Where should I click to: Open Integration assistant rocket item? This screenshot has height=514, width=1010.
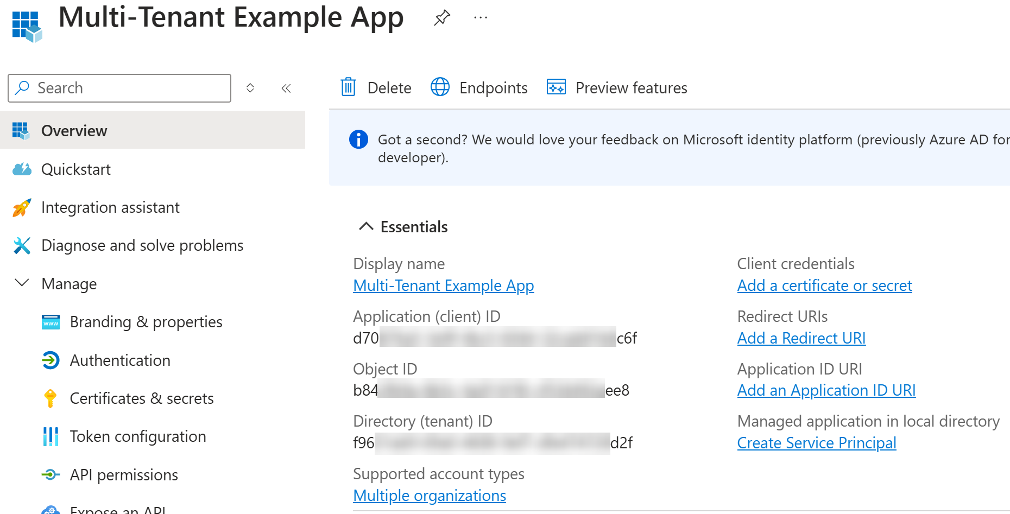pyautogui.click(x=110, y=207)
